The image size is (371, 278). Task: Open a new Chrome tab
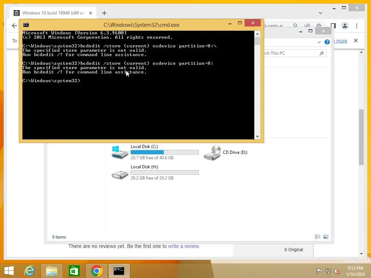pos(104,13)
